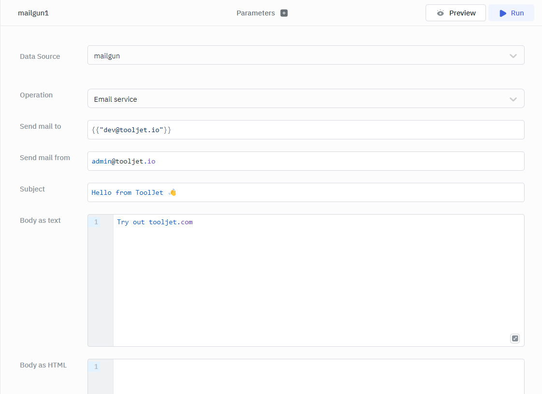Run the mailgun1 query
This screenshot has width=542, height=394.
511,13
